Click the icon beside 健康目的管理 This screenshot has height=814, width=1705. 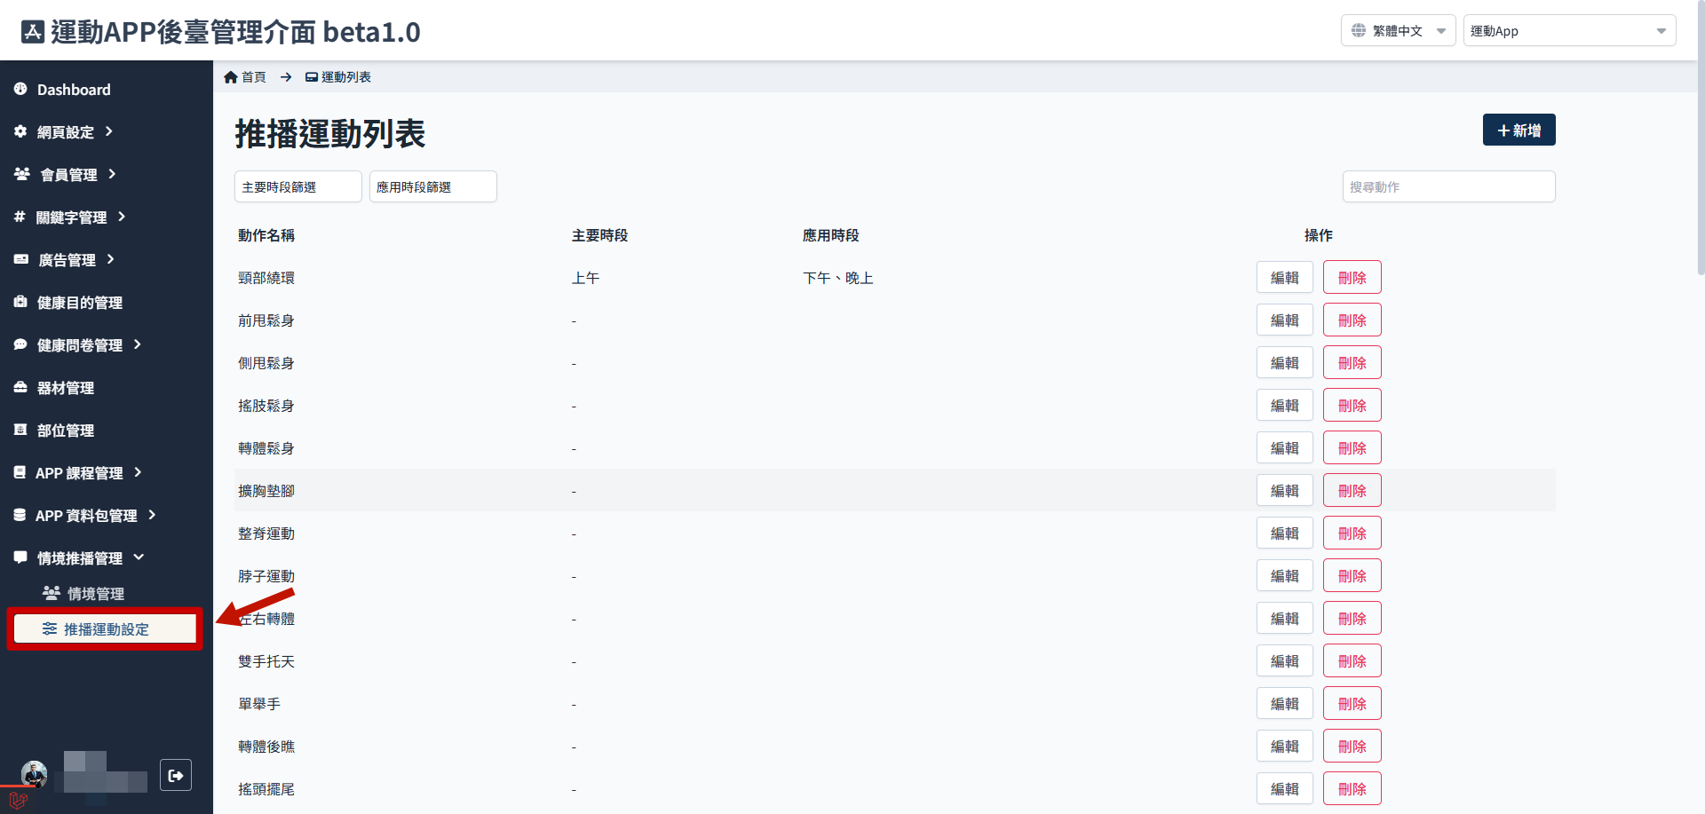pyautogui.click(x=20, y=302)
